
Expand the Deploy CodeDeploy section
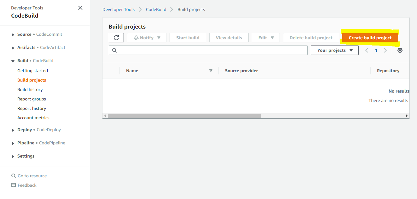click(13, 130)
